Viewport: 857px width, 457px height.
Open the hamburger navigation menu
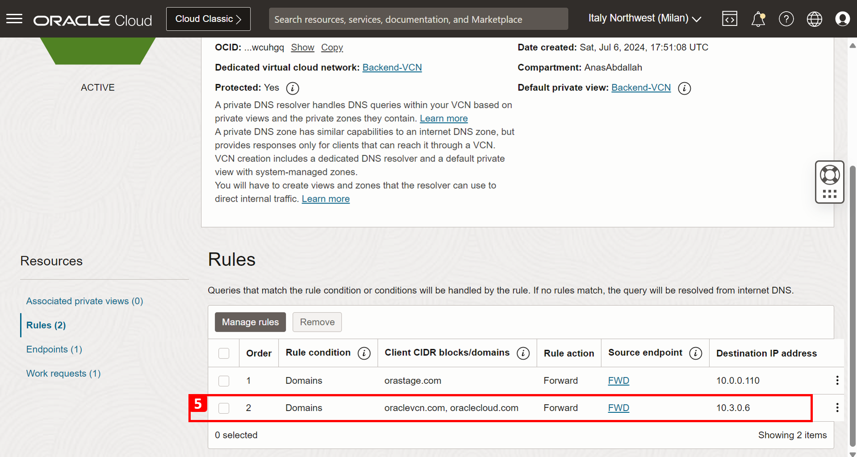click(x=14, y=19)
